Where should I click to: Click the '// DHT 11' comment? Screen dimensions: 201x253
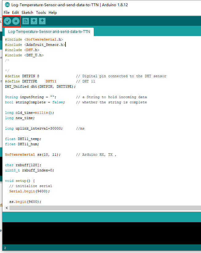(85, 81)
